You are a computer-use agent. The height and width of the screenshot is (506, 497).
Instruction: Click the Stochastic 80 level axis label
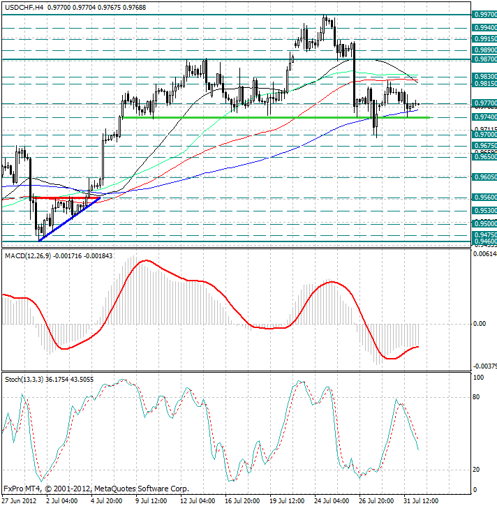[x=476, y=397]
